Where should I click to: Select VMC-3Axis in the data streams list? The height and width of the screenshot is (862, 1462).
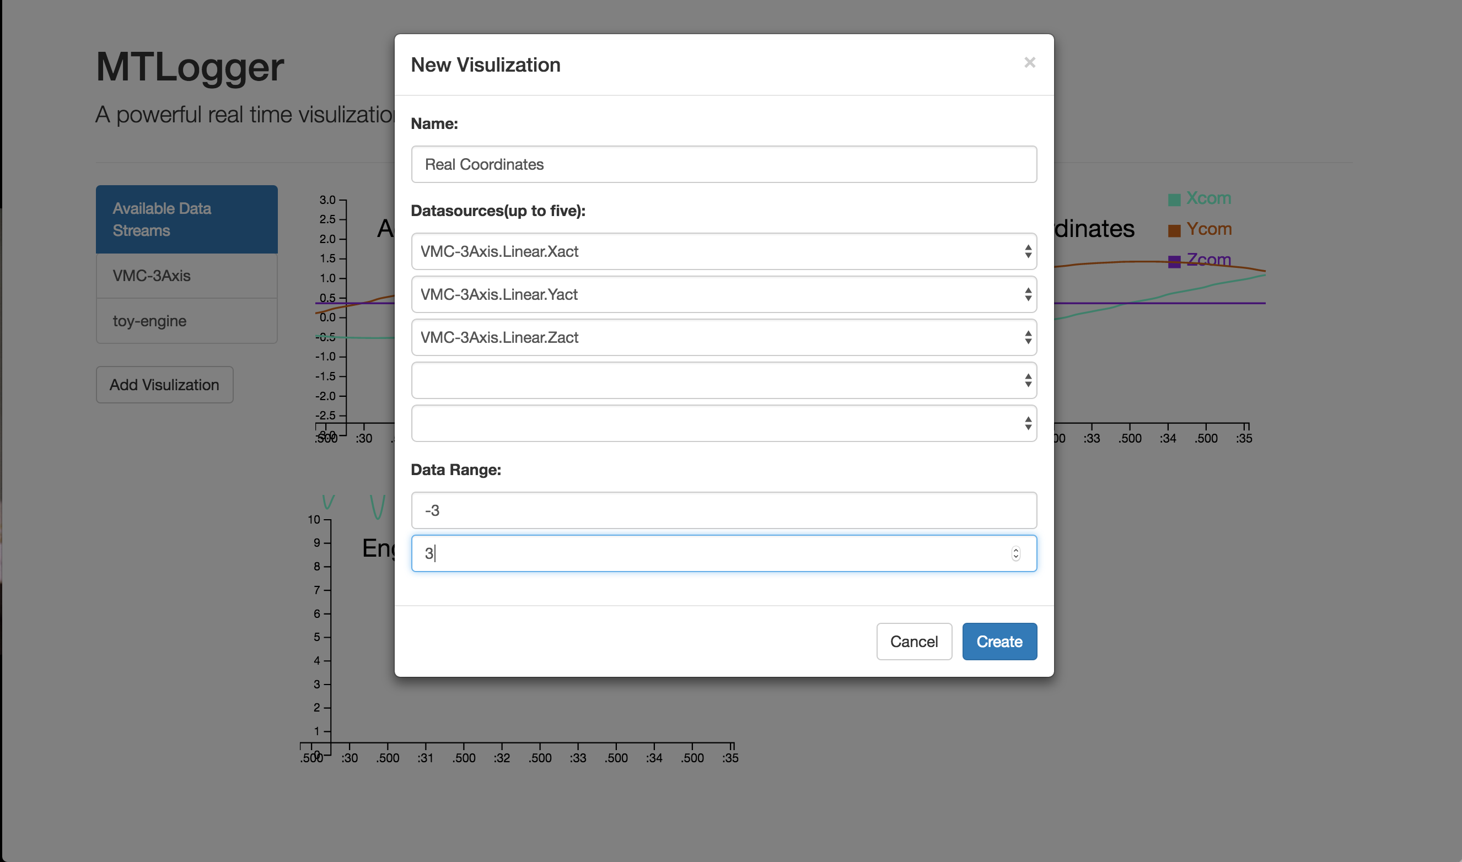pos(186,276)
